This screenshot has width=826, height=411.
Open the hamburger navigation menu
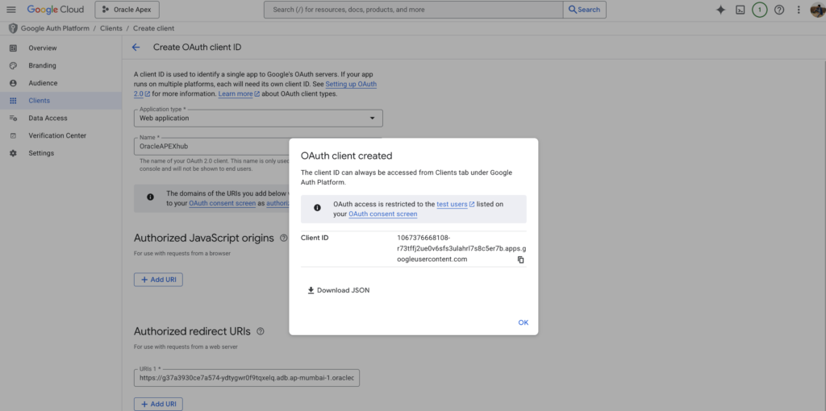(x=11, y=10)
